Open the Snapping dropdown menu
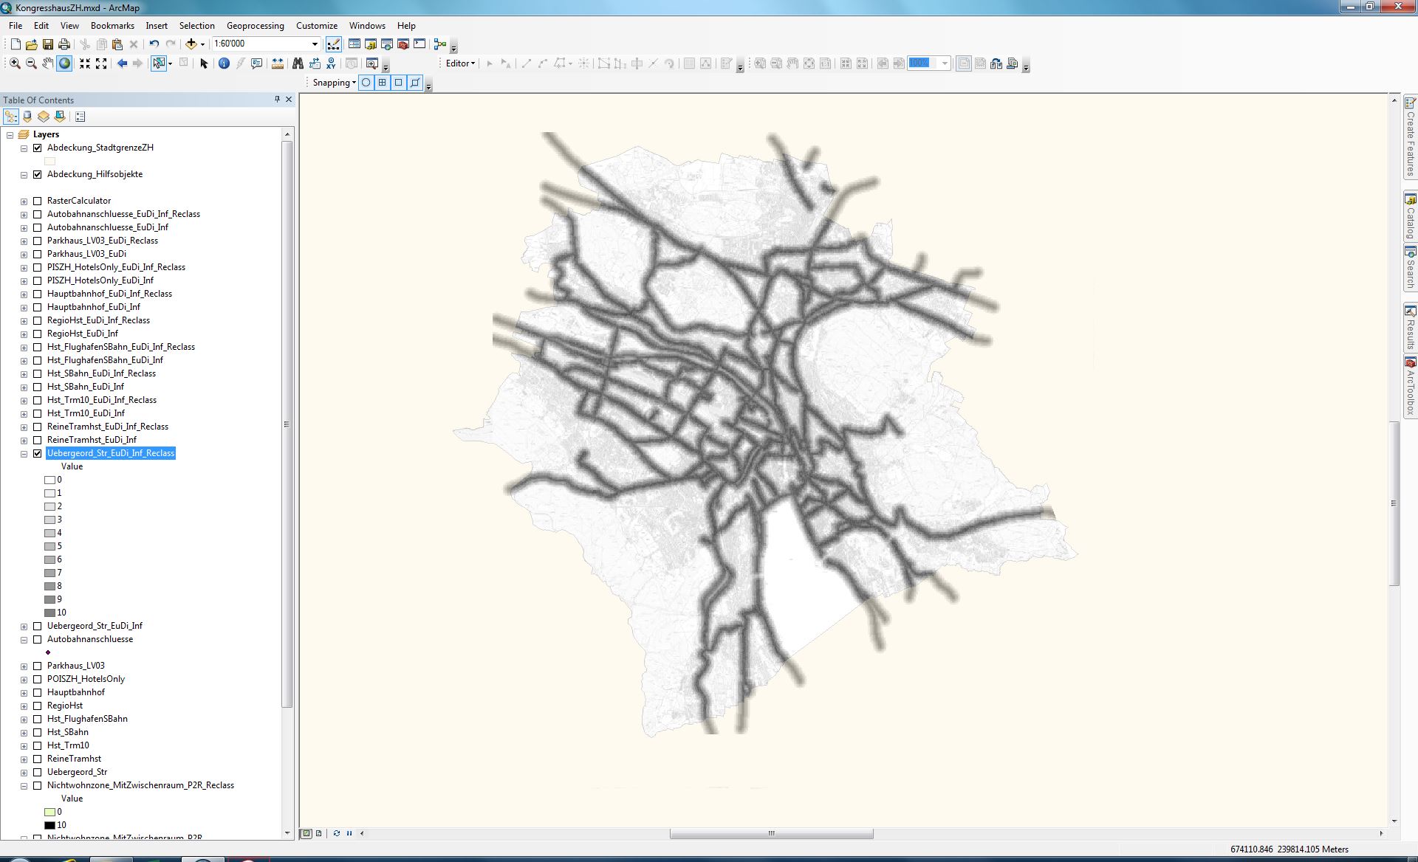This screenshot has height=862, width=1418. point(334,83)
